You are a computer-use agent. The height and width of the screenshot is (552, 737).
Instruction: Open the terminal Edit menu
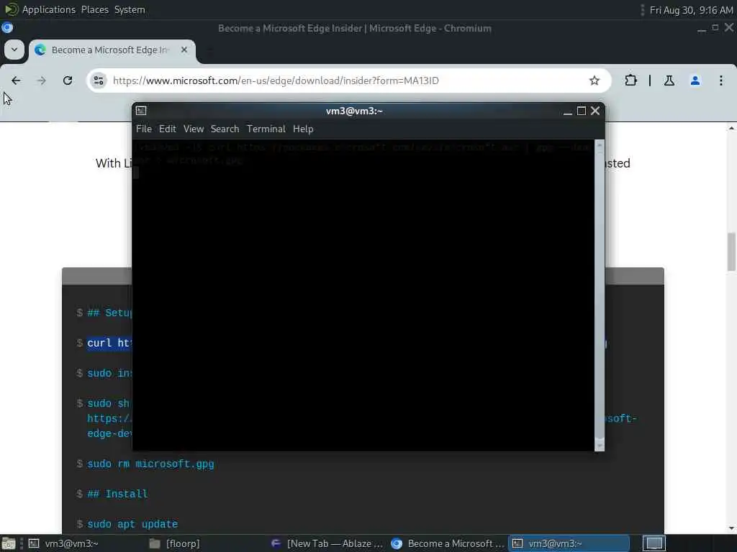(x=167, y=129)
